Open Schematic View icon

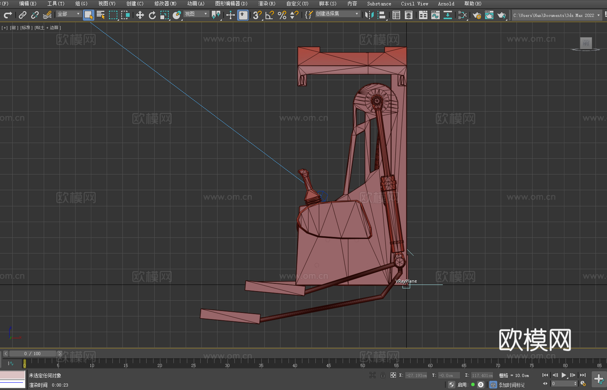pos(462,15)
